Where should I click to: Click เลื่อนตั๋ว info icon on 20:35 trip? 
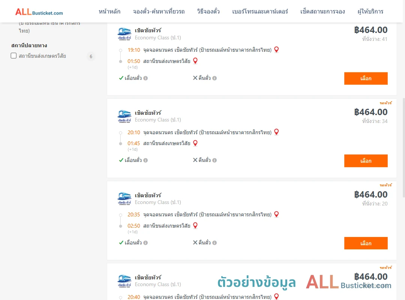click(145, 243)
